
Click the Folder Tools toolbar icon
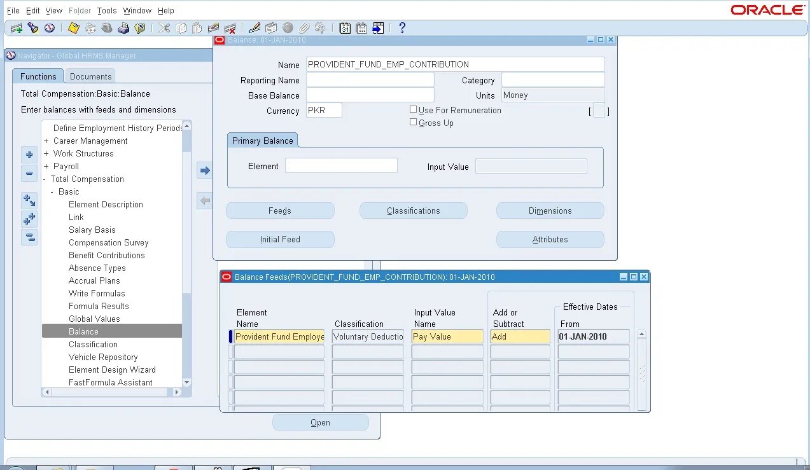tap(320, 28)
